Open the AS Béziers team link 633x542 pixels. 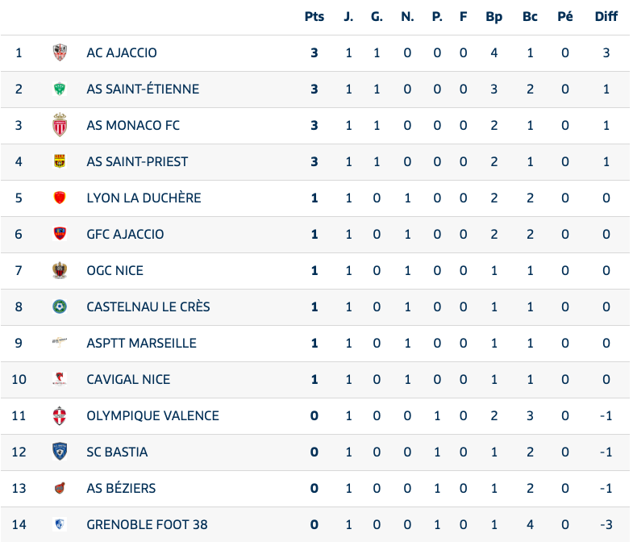121,489
